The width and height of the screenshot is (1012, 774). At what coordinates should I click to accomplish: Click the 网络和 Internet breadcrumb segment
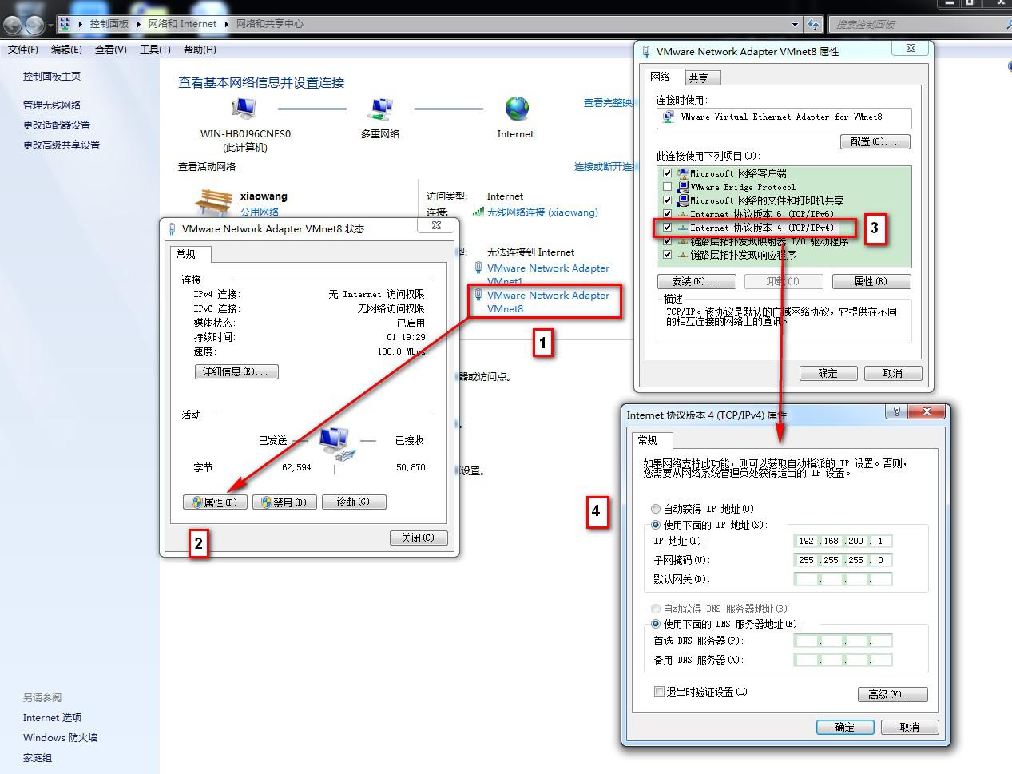pyautogui.click(x=182, y=24)
